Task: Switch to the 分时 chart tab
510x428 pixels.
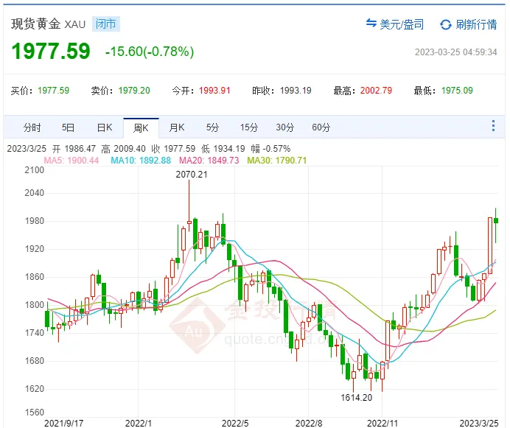Action: point(32,127)
